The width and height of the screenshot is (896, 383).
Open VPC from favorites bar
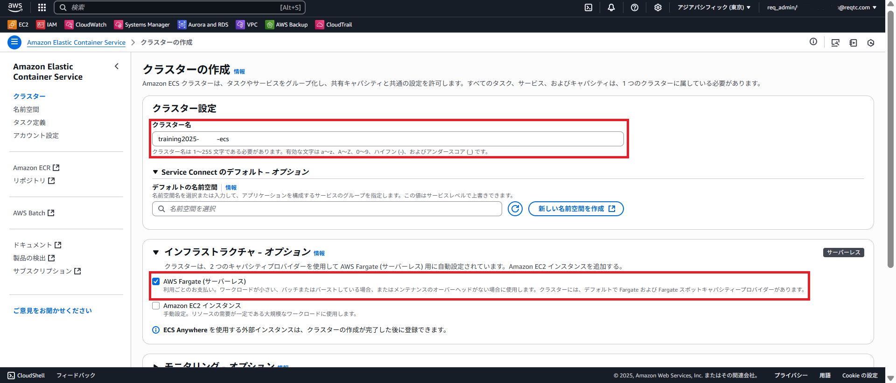tap(247, 25)
